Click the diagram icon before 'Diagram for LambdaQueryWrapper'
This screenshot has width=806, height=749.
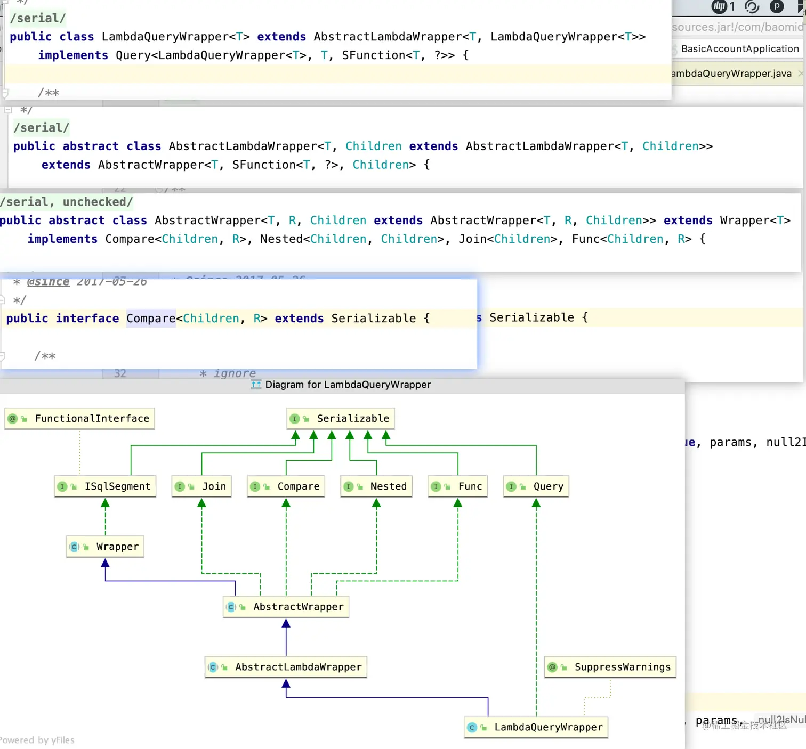(x=256, y=385)
